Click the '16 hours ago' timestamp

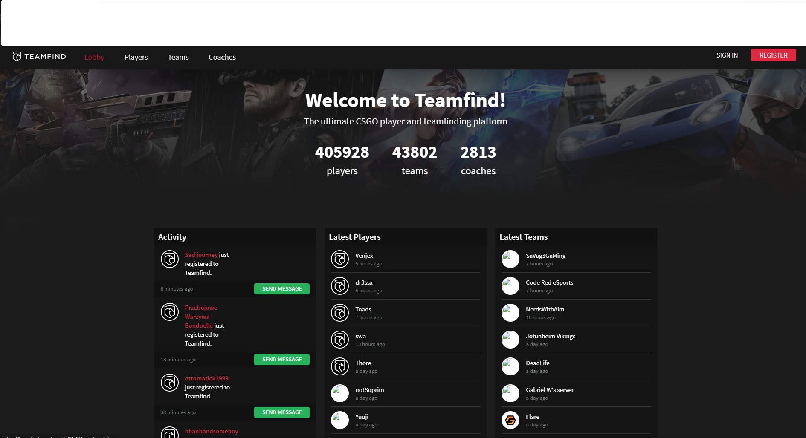(541, 317)
